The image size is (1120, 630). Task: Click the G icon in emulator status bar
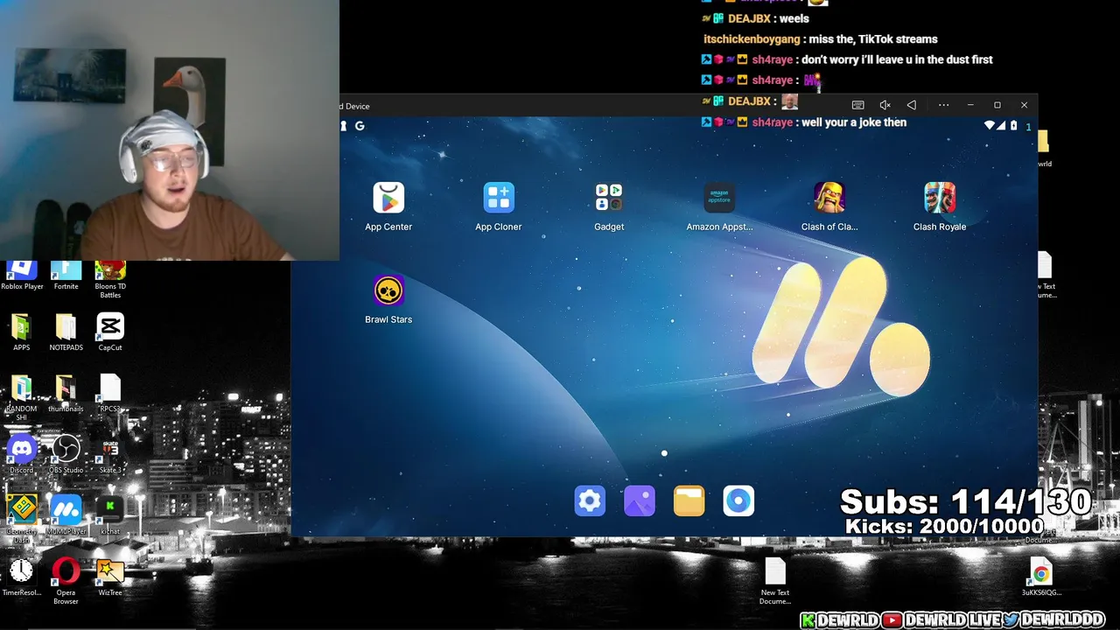360,126
